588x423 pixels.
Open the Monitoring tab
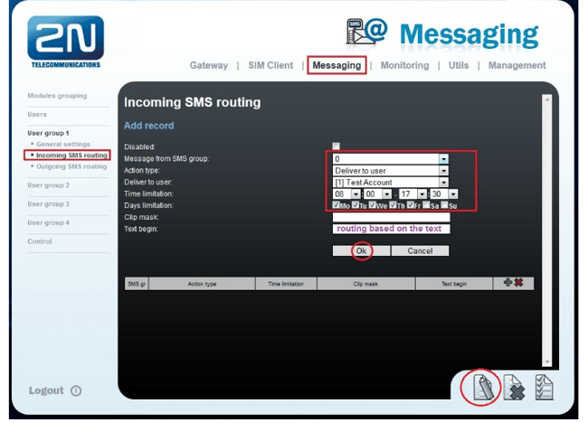point(404,66)
